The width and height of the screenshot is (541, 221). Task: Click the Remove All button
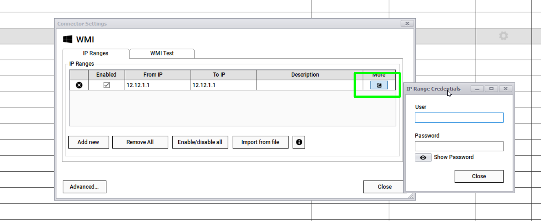(x=140, y=142)
